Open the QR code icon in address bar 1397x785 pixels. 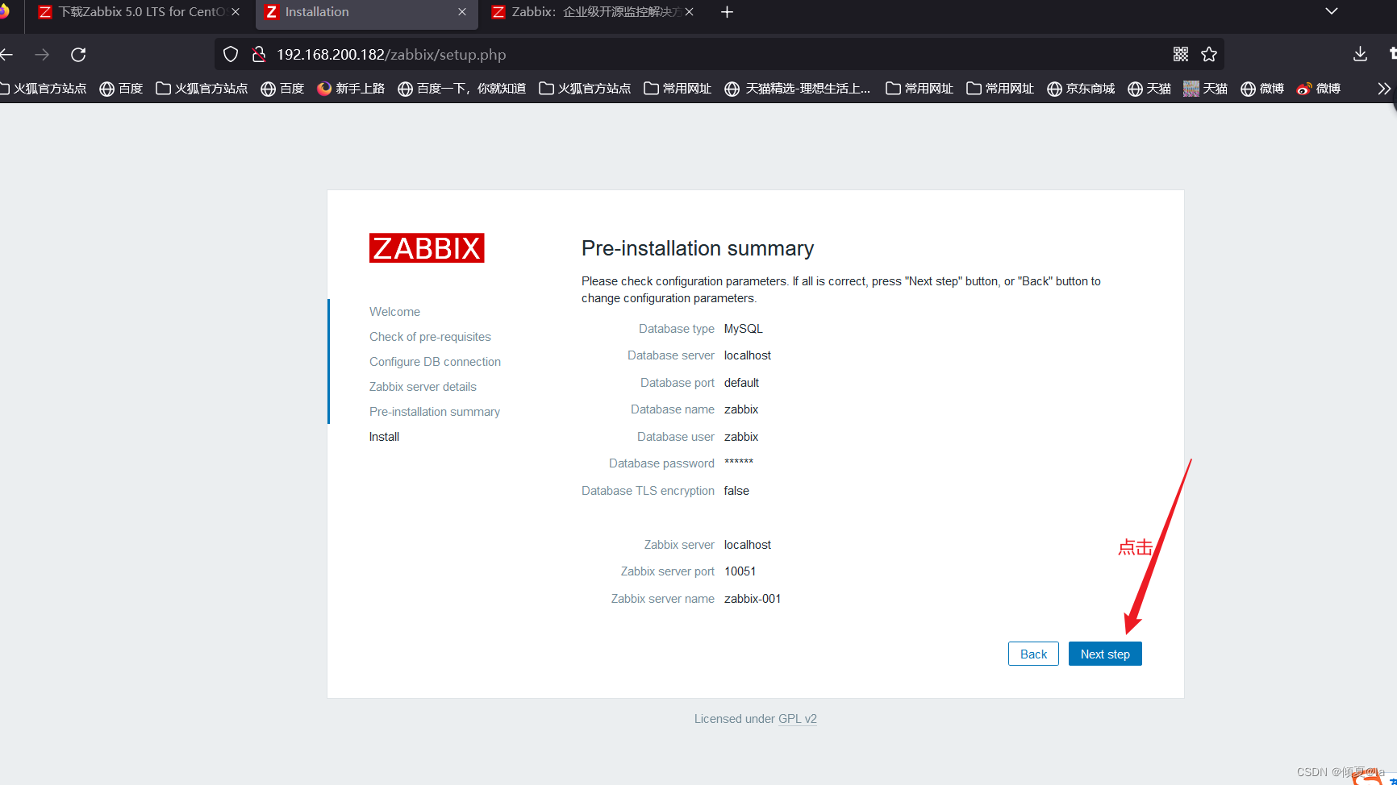(1181, 54)
